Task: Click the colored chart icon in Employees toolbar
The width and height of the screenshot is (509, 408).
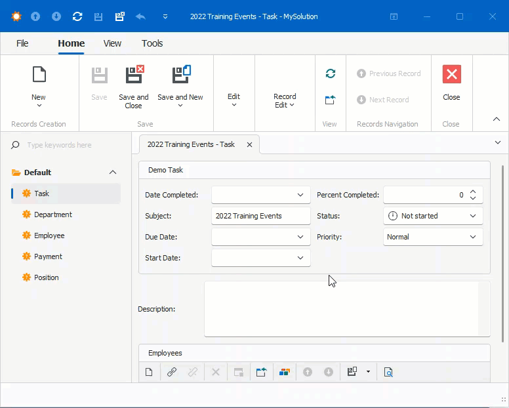Action: point(285,372)
